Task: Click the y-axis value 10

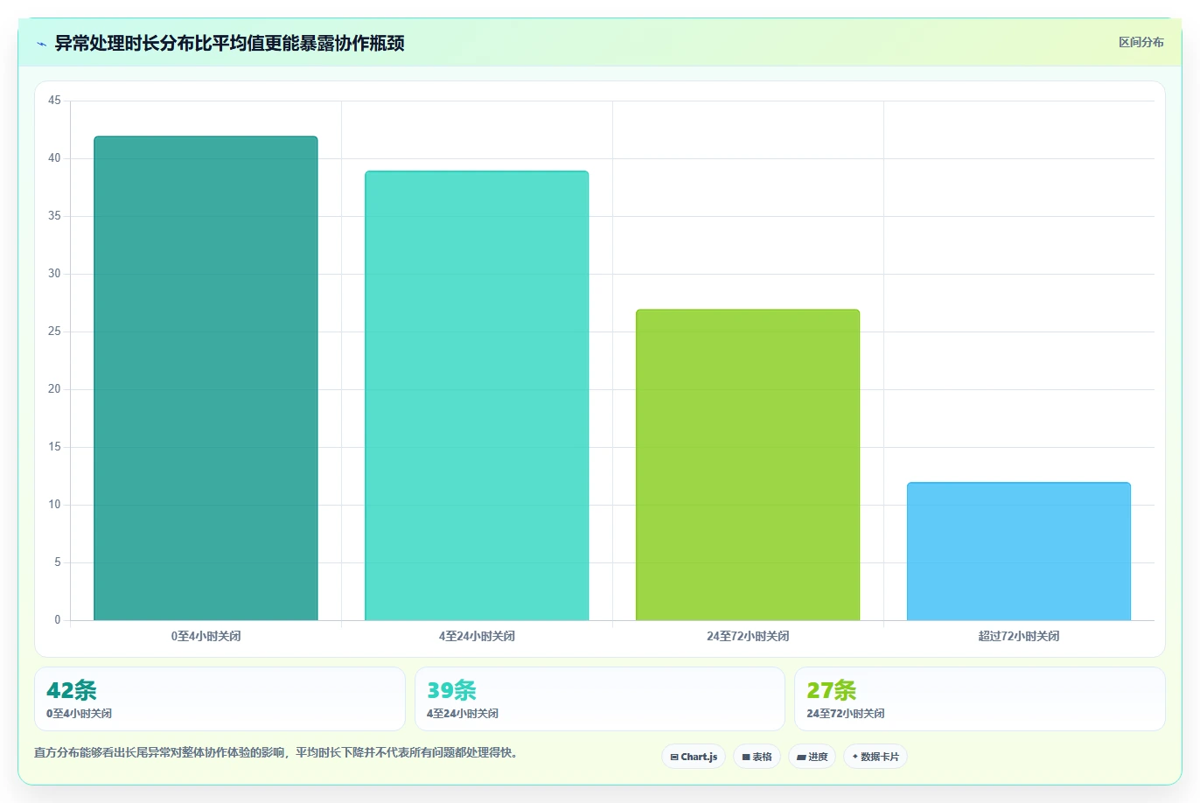Action: coord(54,505)
